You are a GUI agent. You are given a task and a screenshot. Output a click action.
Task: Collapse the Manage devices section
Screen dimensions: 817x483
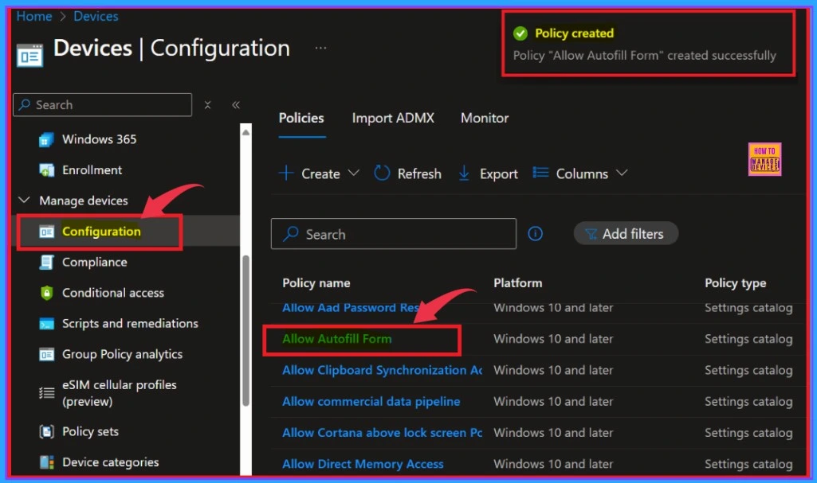point(24,201)
